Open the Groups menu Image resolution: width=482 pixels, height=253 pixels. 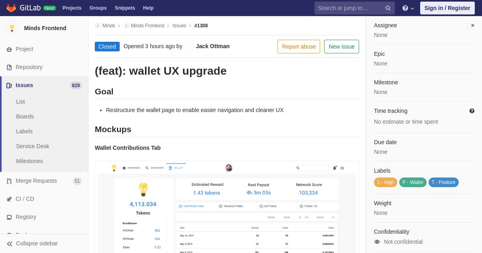pos(98,8)
